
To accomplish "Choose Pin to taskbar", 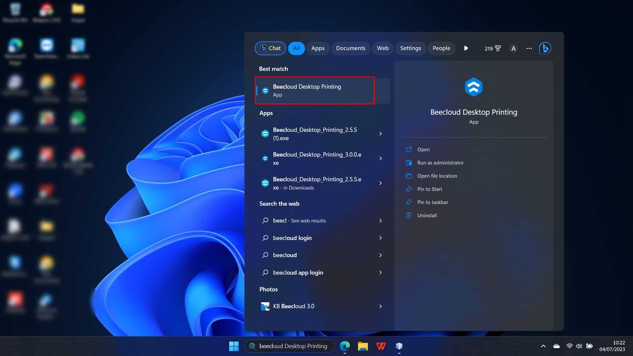I will pyautogui.click(x=433, y=202).
